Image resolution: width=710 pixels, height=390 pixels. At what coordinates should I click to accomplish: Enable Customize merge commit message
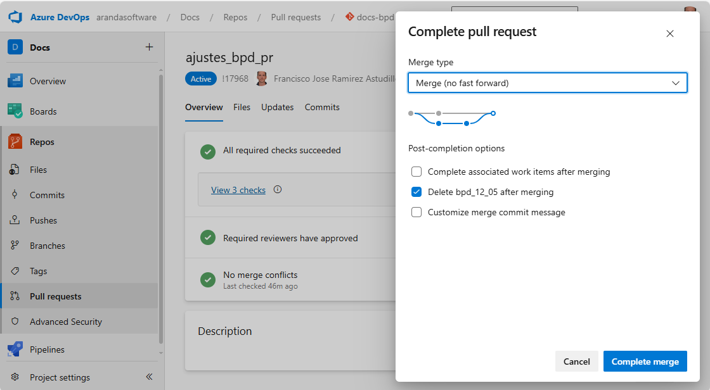pos(416,212)
